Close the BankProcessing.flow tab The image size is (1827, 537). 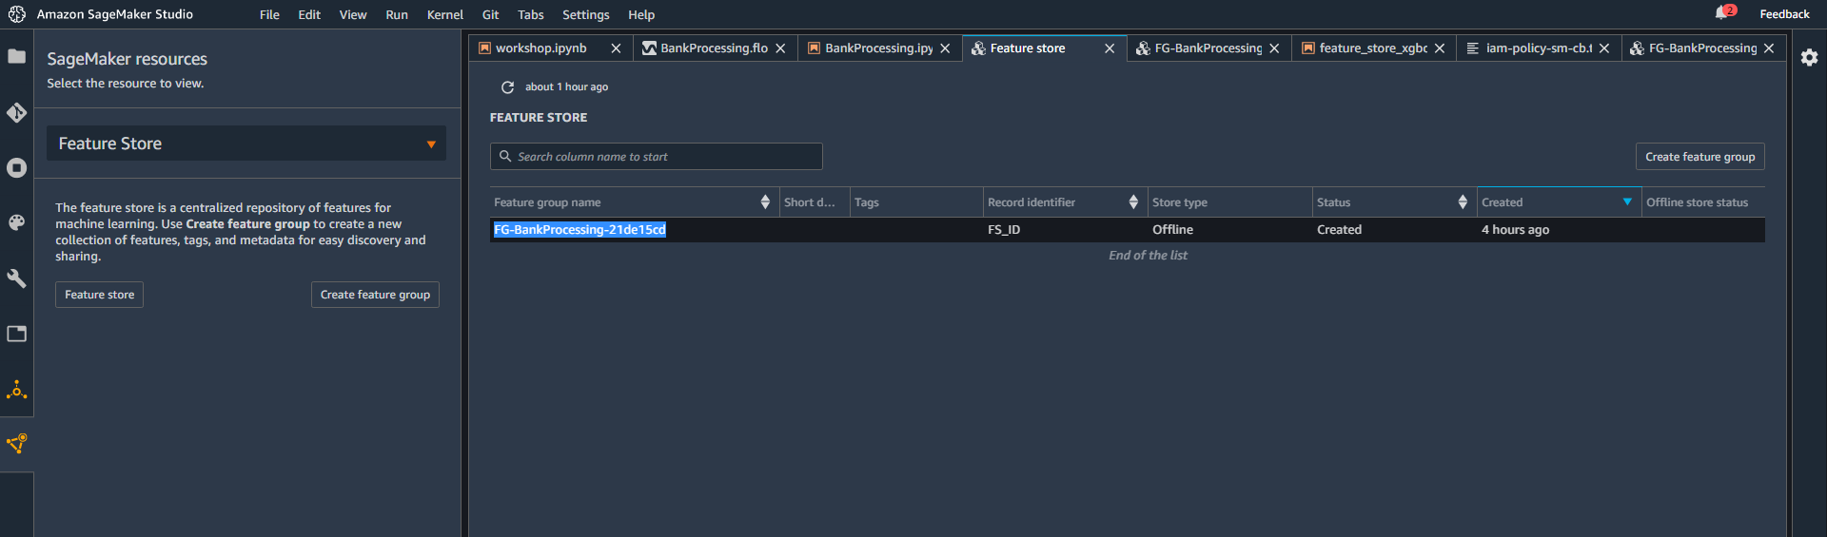[x=780, y=48]
